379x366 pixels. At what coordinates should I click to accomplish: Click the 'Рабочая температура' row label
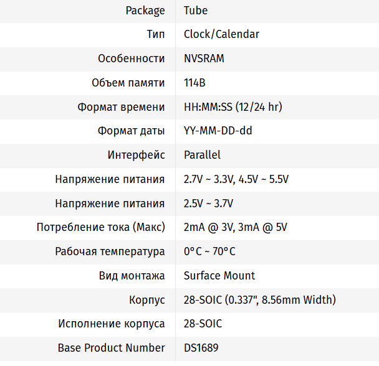click(110, 251)
